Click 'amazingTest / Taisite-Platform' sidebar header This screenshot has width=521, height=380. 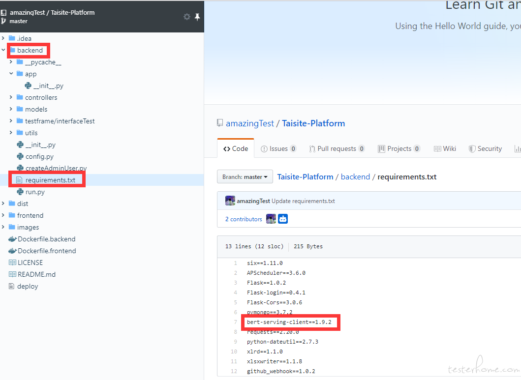pyautogui.click(x=52, y=13)
